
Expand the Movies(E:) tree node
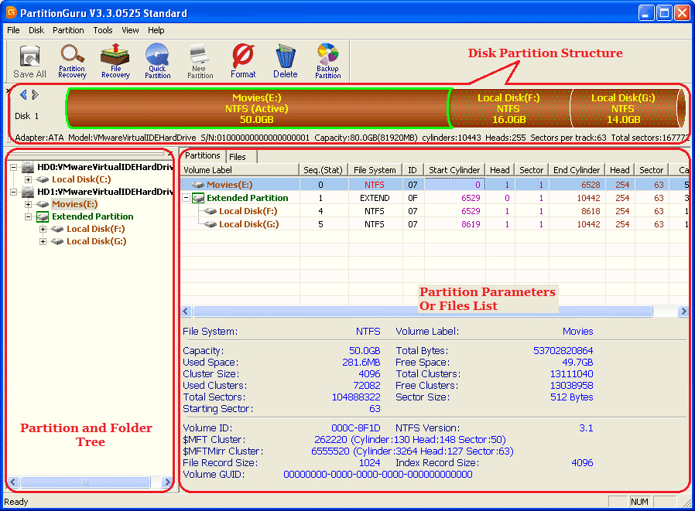tap(29, 204)
